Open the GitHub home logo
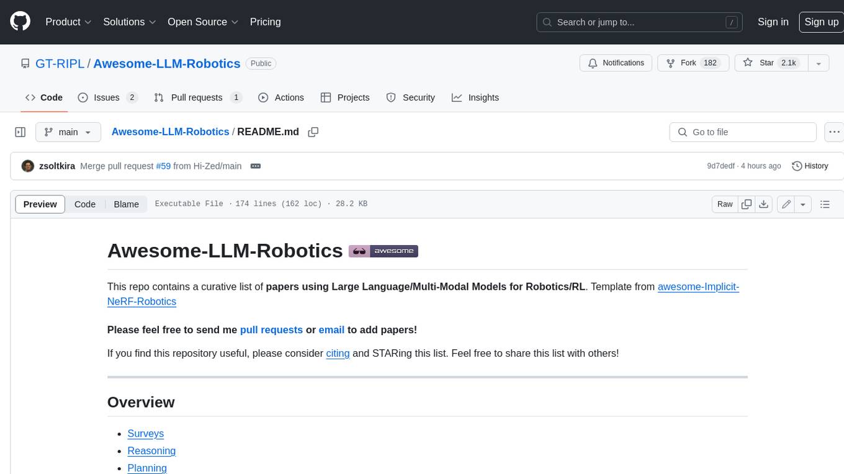 [20, 22]
